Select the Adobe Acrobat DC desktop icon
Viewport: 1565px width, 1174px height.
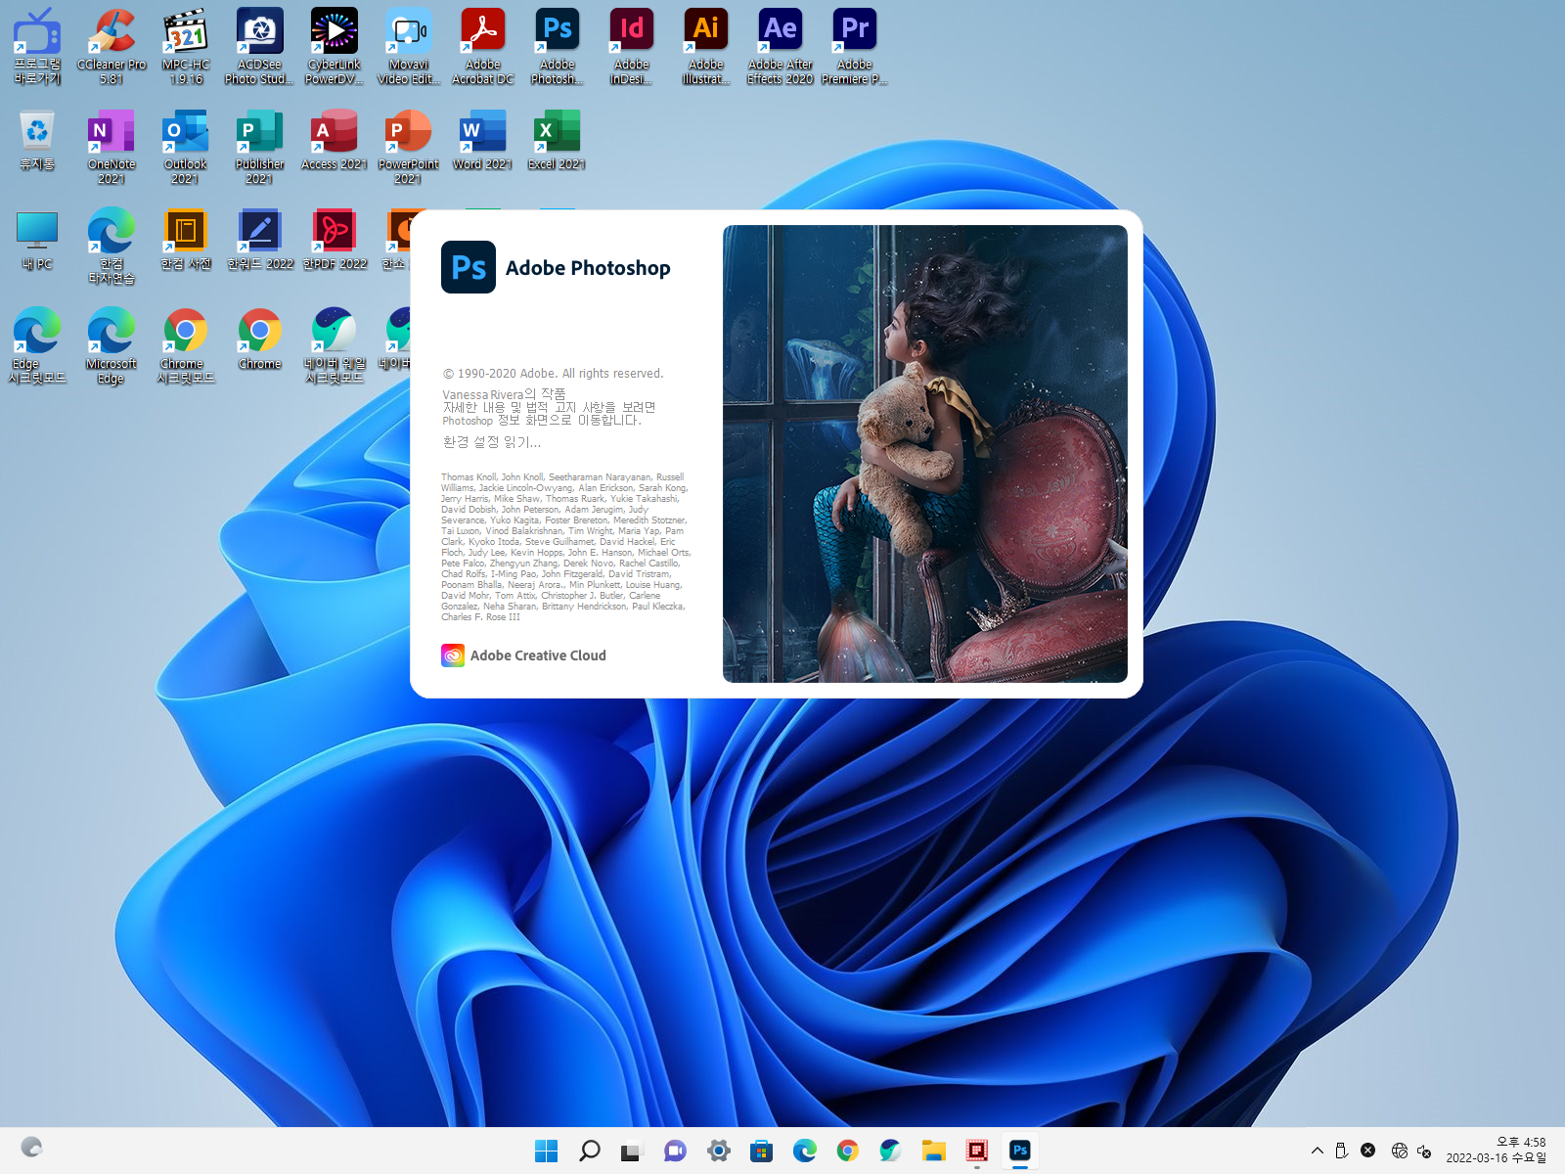pos(483,46)
